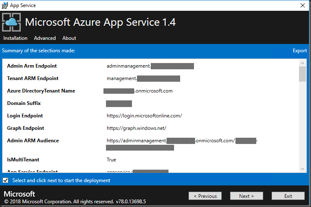Click the Exit button
Viewport: 311px width, 207px height.
tap(288, 196)
